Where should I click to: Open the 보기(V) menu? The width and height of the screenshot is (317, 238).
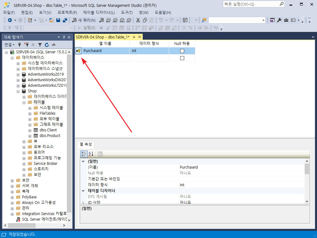(x=45, y=12)
